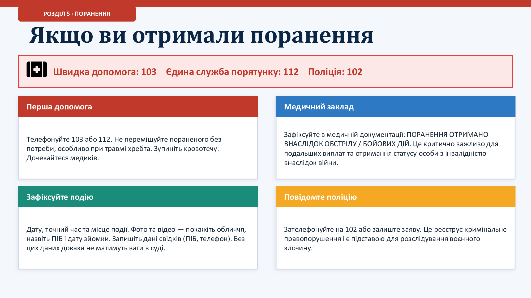This screenshot has width=531, height=298.
Task: Click the words 'Зупиніть кровотечу' in first aid
Action: 186,149
